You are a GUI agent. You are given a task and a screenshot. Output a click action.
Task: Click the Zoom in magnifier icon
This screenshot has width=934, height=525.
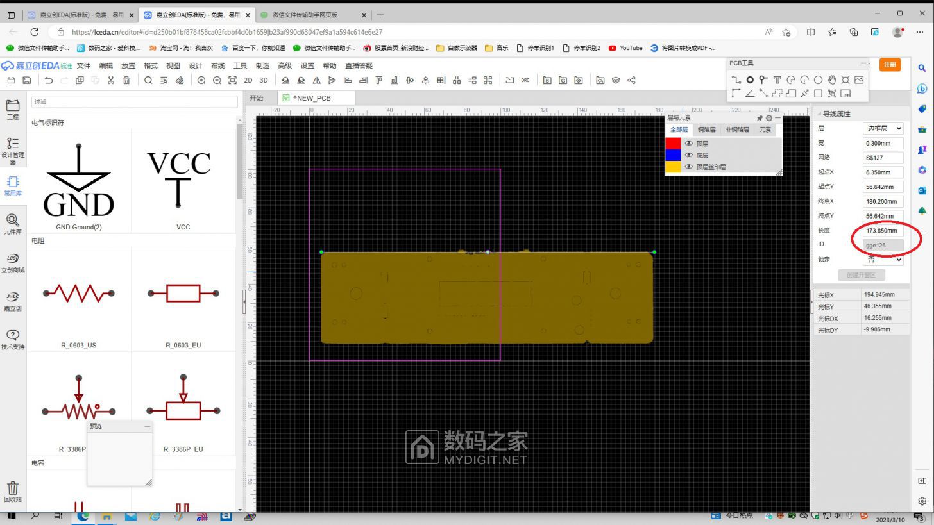[x=201, y=80]
